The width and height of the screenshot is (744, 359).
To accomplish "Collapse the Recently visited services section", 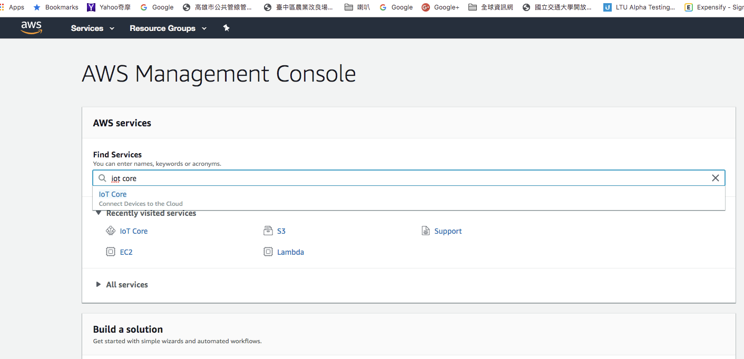I will click(x=99, y=213).
